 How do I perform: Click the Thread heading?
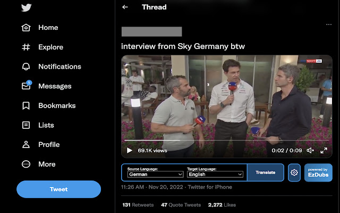(154, 7)
